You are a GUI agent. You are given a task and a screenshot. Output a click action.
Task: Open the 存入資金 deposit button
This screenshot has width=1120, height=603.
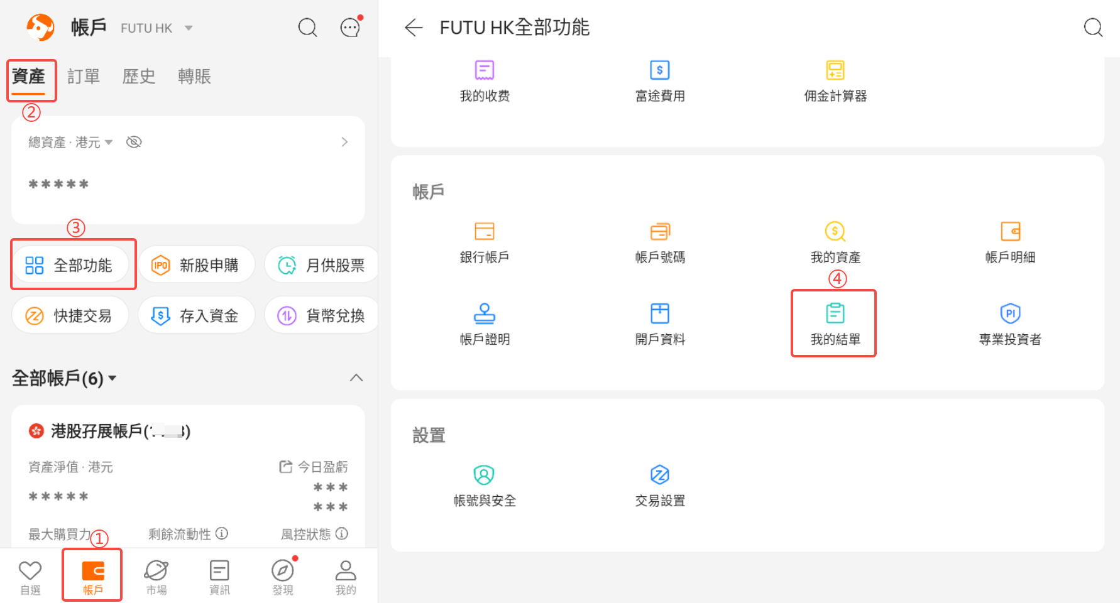[x=197, y=315]
